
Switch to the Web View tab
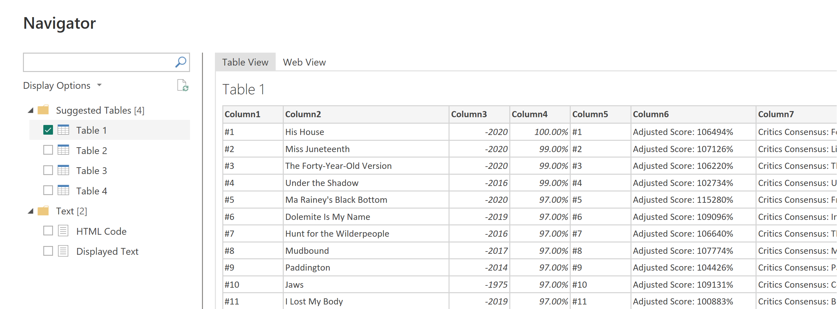(304, 62)
